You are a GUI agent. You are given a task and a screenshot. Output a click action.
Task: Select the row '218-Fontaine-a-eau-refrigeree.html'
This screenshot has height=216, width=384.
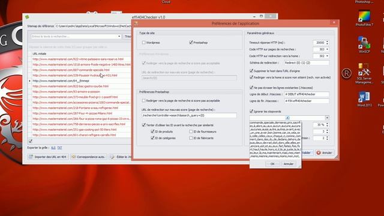tap(81, 108)
